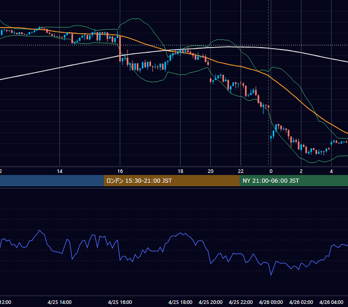The height and width of the screenshot is (307, 348).
Task: Click the 4/25 16:00 indicator time label
Action: pos(120,302)
